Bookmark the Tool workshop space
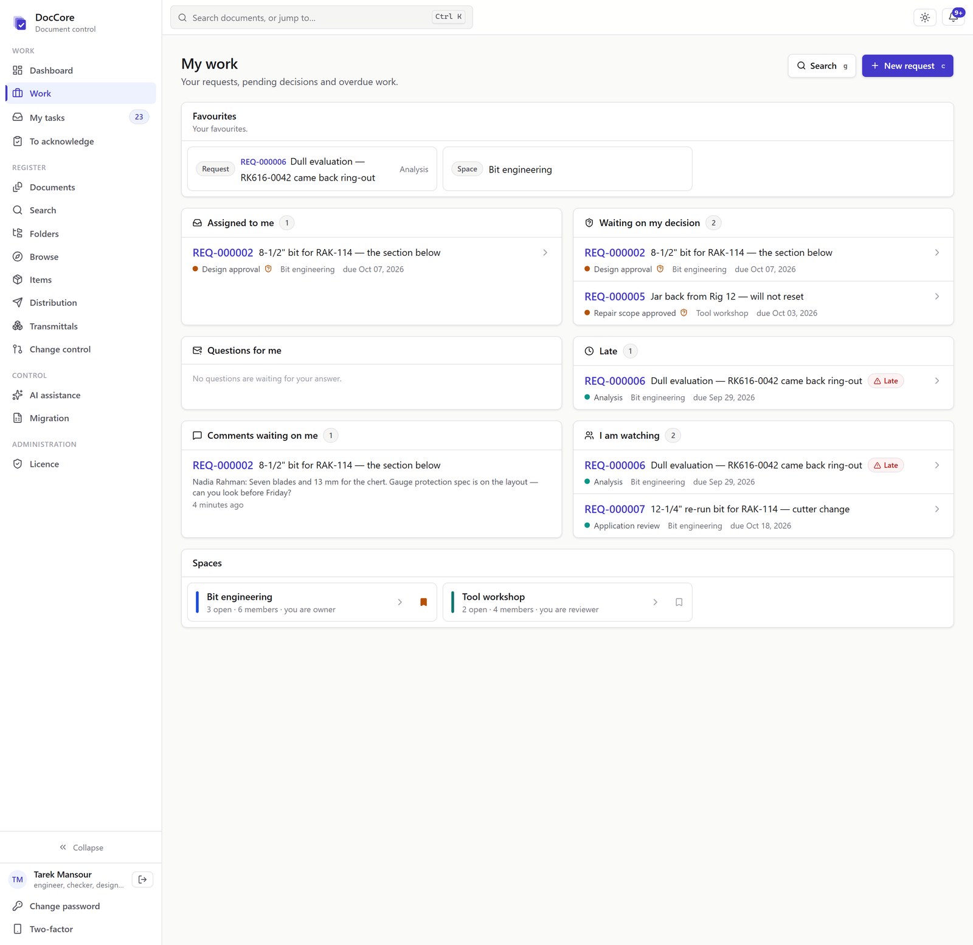This screenshot has width=973, height=945. point(679,602)
